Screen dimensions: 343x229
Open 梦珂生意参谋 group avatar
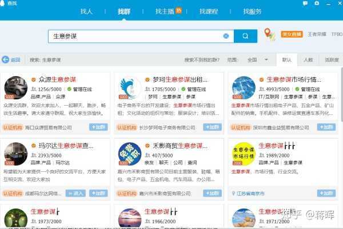[130, 87]
